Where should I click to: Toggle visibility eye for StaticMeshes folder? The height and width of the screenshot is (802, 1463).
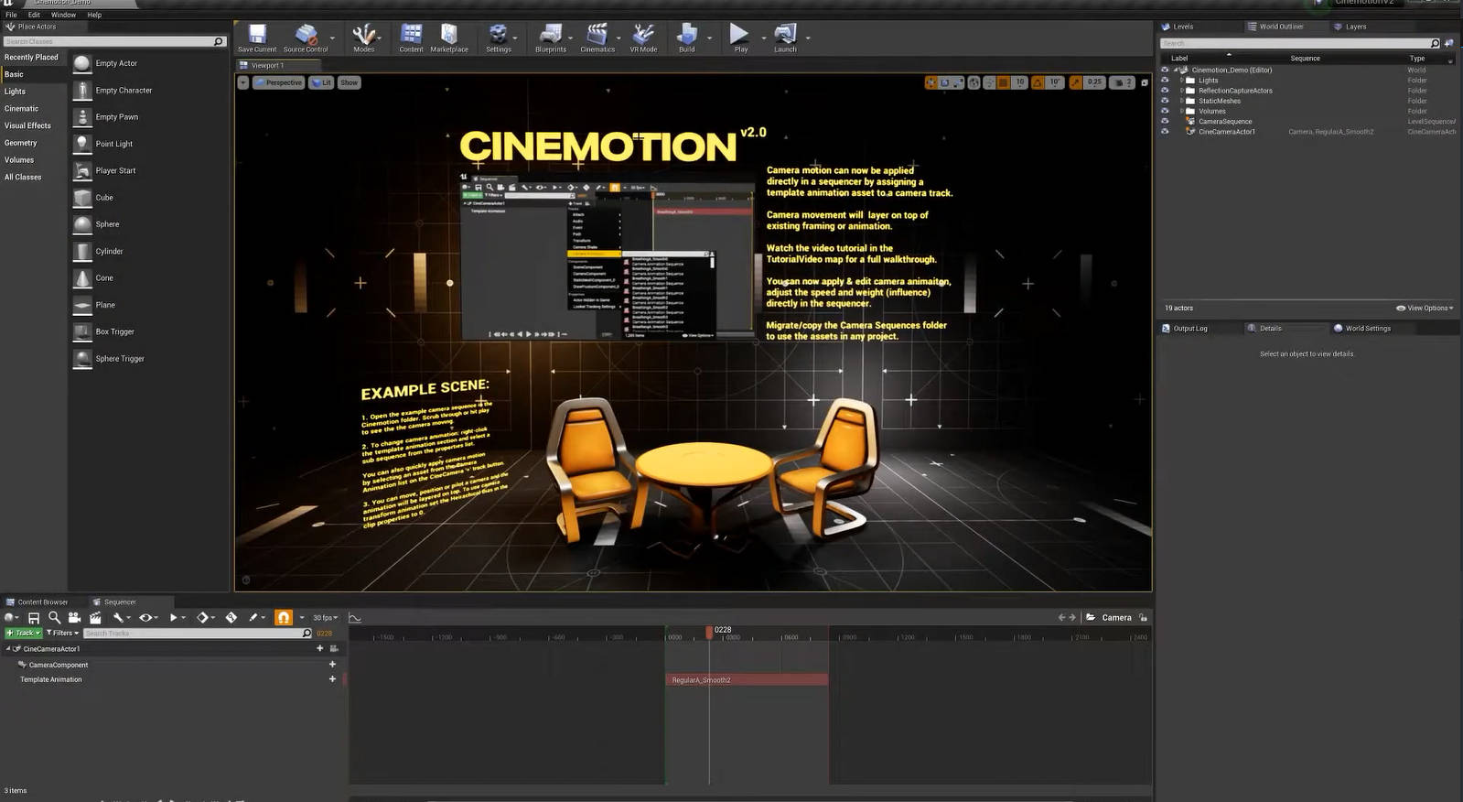tap(1165, 101)
